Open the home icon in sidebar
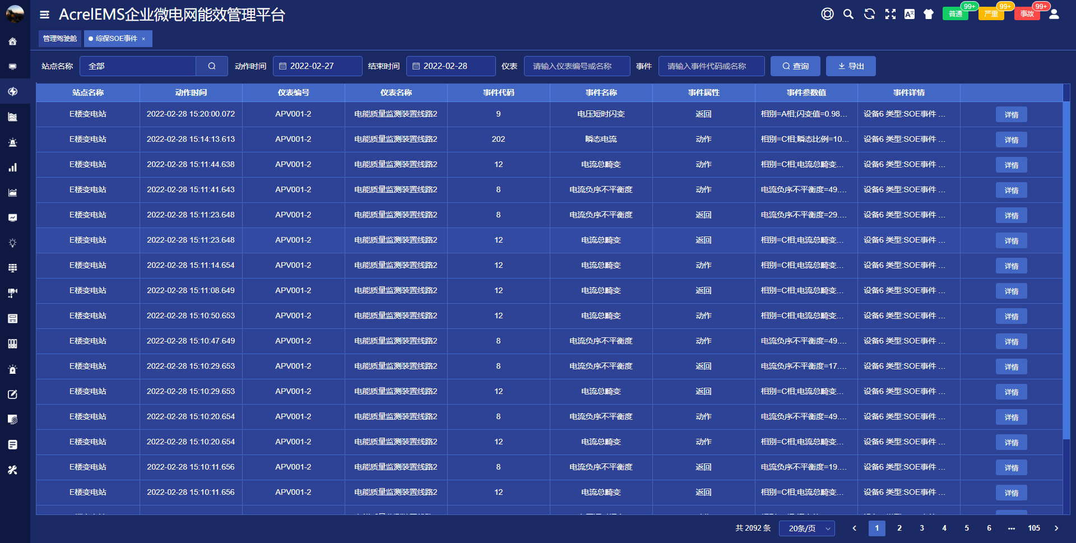Viewport: 1076px width, 543px height. click(12, 41)
